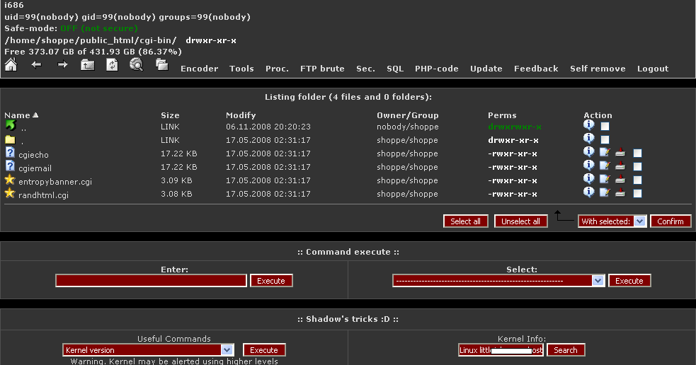Open the SQL menu
This screenshot has width=696, height=365.
[395, 69]
